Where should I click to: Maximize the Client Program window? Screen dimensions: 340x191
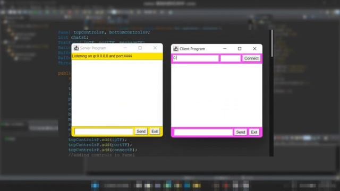pos(240,49)
